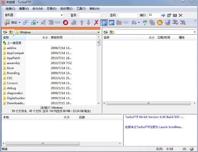Open the 命令(M) menu

tap(38, 8)
